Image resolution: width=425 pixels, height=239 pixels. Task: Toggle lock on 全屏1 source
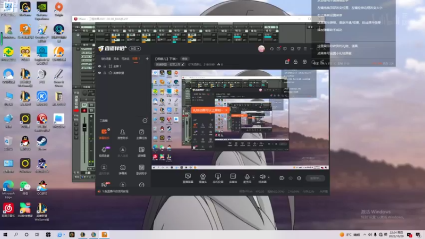click(x=105, y=66)
